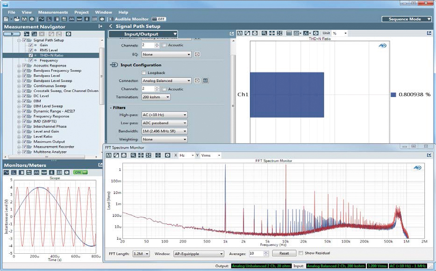The width and height of the screenshot is (436, 271).
Task: Open the Window dropdown showing AP-Equiripple
Action: (199, 253)
